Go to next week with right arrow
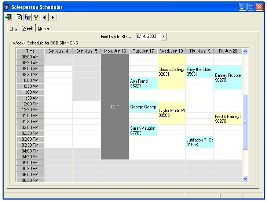Image resolution: width=267 pixels, height=201 pixels. (53, 17)
